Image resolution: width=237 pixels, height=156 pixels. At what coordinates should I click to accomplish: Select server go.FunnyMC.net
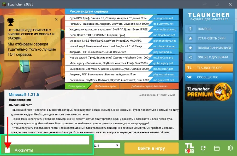click(163, 24)
